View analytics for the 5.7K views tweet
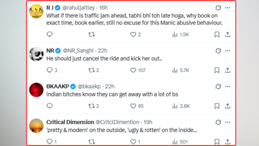259x146 pixels. (x=181, y=70)
